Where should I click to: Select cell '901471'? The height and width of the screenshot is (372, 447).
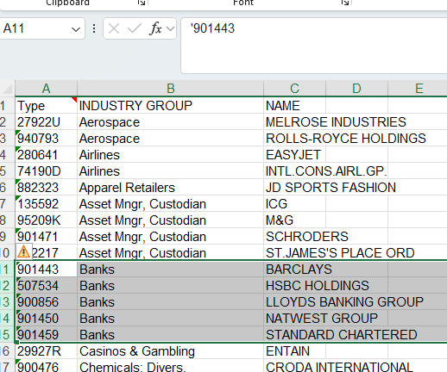click(46, 237)
